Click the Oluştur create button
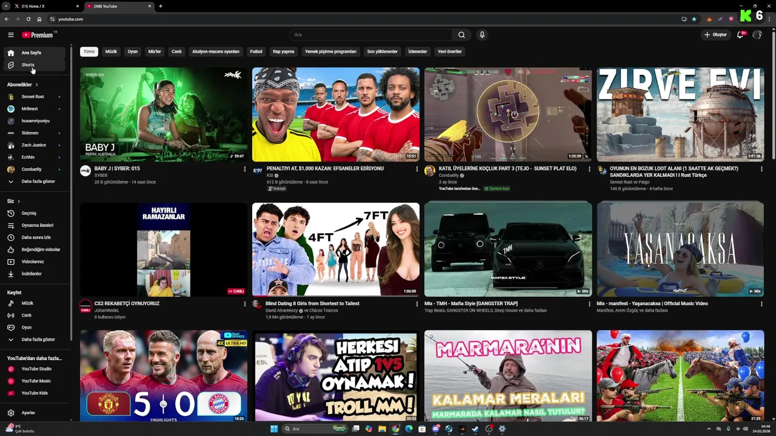 715,35
